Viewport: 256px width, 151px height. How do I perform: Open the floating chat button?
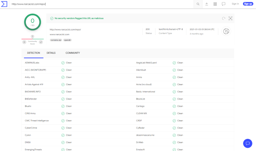coord(247,143)
